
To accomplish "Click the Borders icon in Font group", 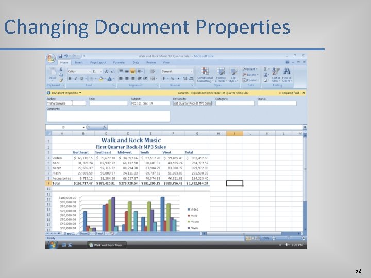I will tap(91, 78).
